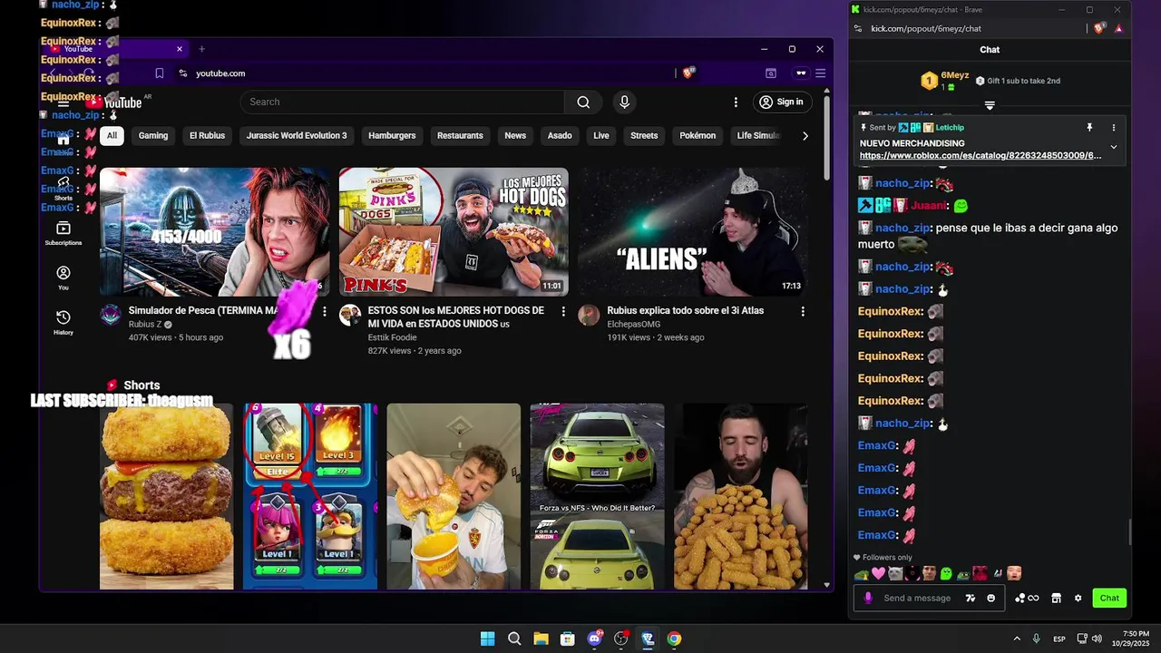This screenshot has height=653, width=1161.
Task: Expand the gift leaderboard arrow in chat
Action: (x=990, y=105)
